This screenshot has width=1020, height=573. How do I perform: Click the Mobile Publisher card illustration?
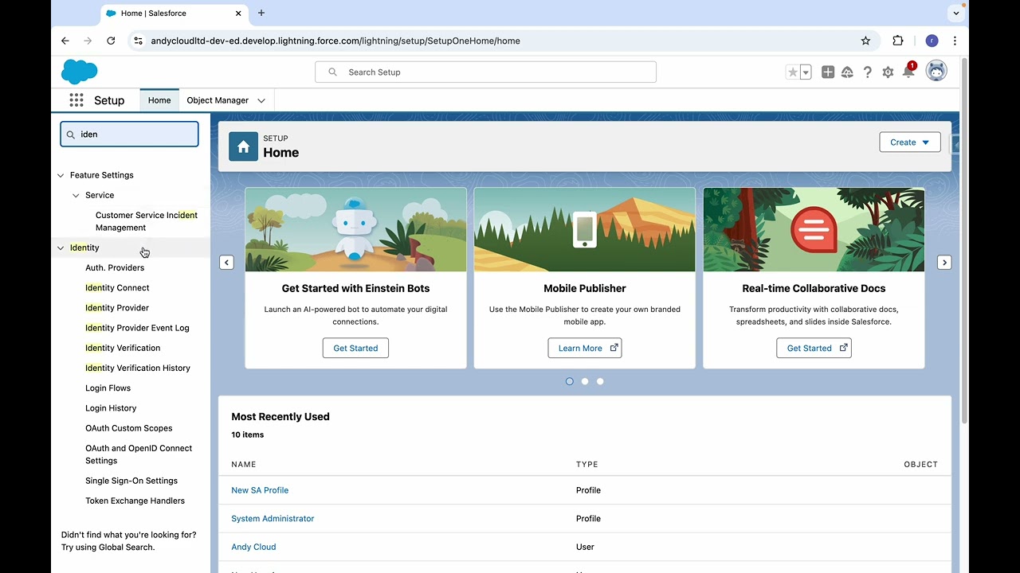(x=585, y=230)
